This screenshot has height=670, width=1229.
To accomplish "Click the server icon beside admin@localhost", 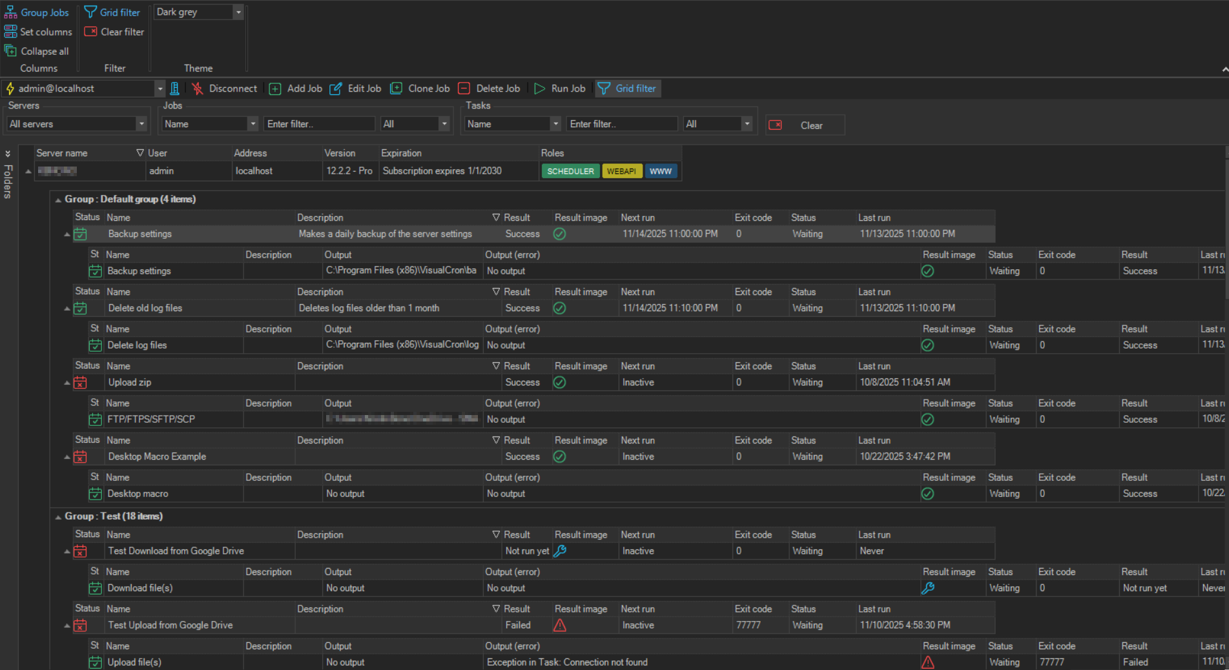I will (x=174, y=89).
